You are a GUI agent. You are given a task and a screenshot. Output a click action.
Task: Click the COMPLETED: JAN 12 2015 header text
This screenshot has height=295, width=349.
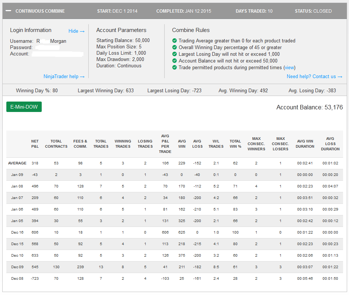[x=184, y=11]
